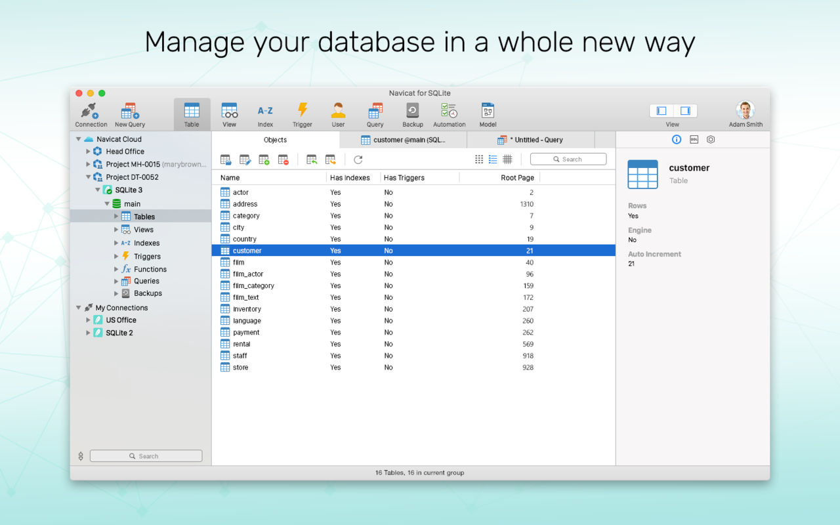Show the DDL panel tab

point(694,140)
